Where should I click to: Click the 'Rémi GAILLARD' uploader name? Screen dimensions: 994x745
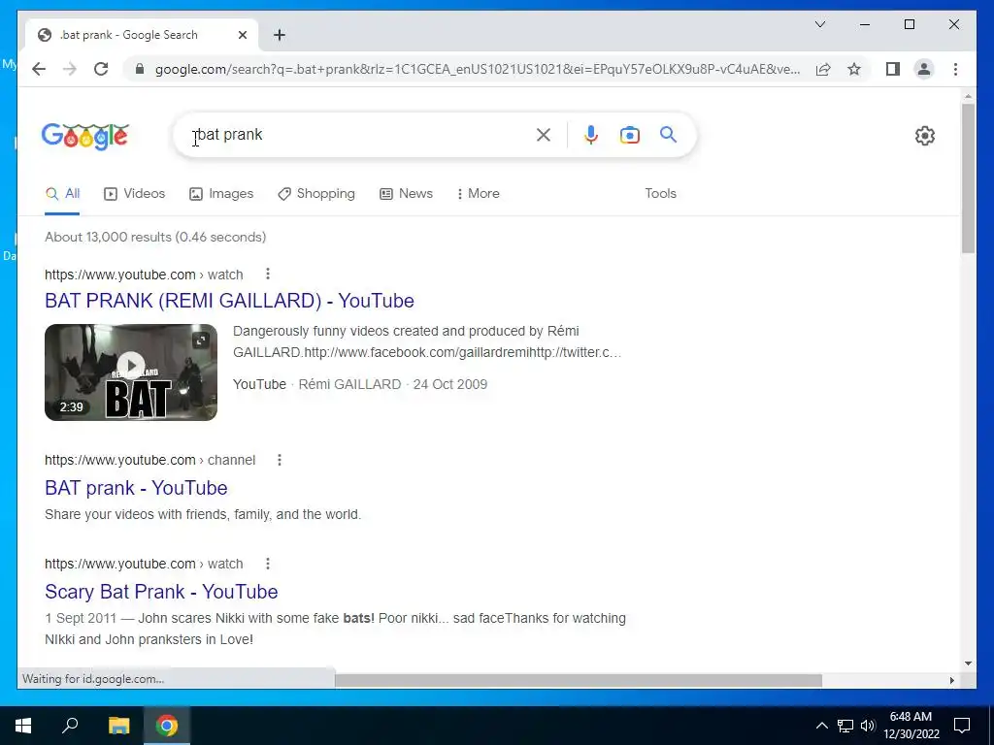click(349, 384)
